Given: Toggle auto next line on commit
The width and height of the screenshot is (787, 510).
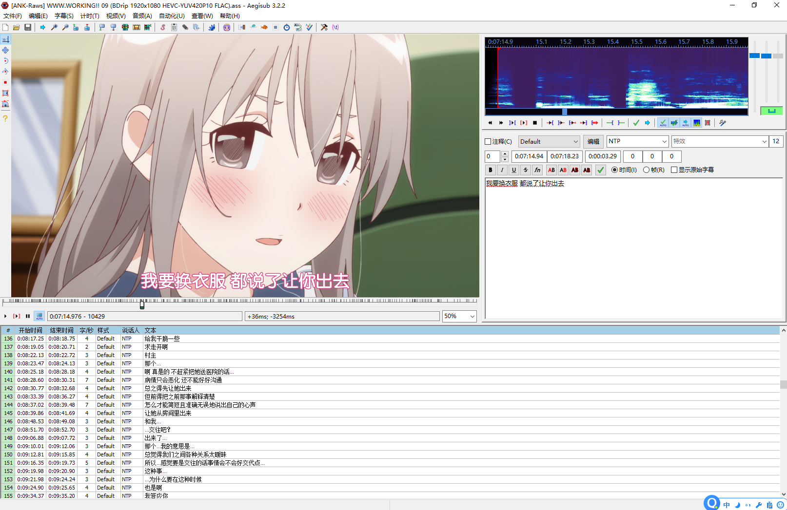Looking at the screenshot, I should tap(674, 123).
